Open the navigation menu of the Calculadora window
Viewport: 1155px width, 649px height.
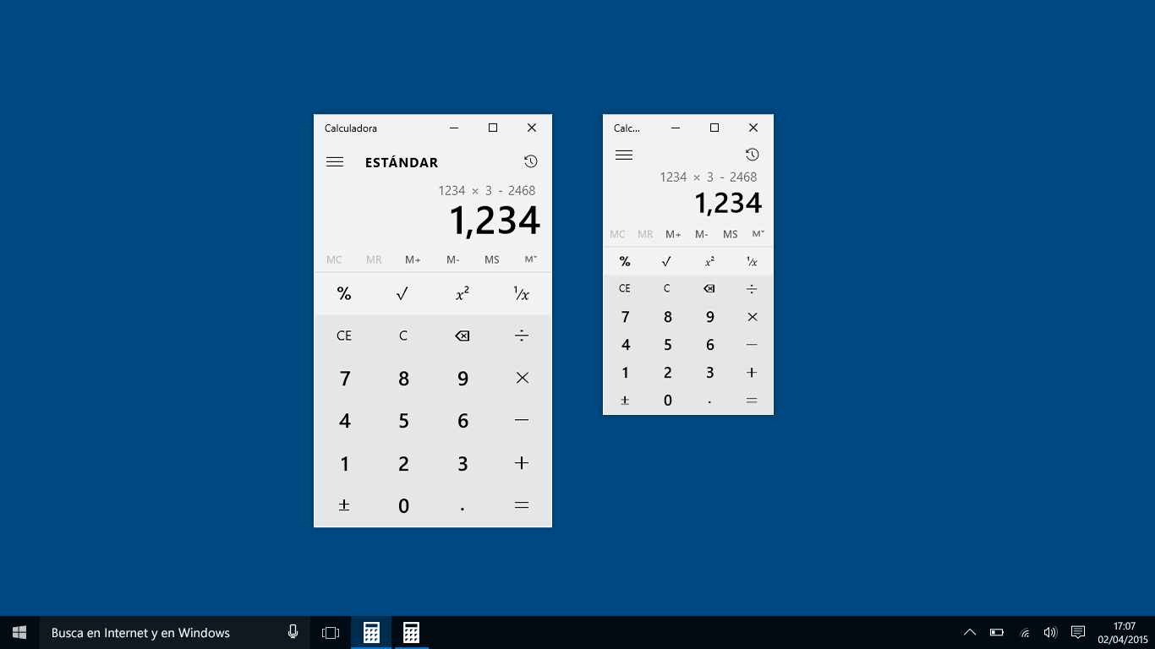335,161
